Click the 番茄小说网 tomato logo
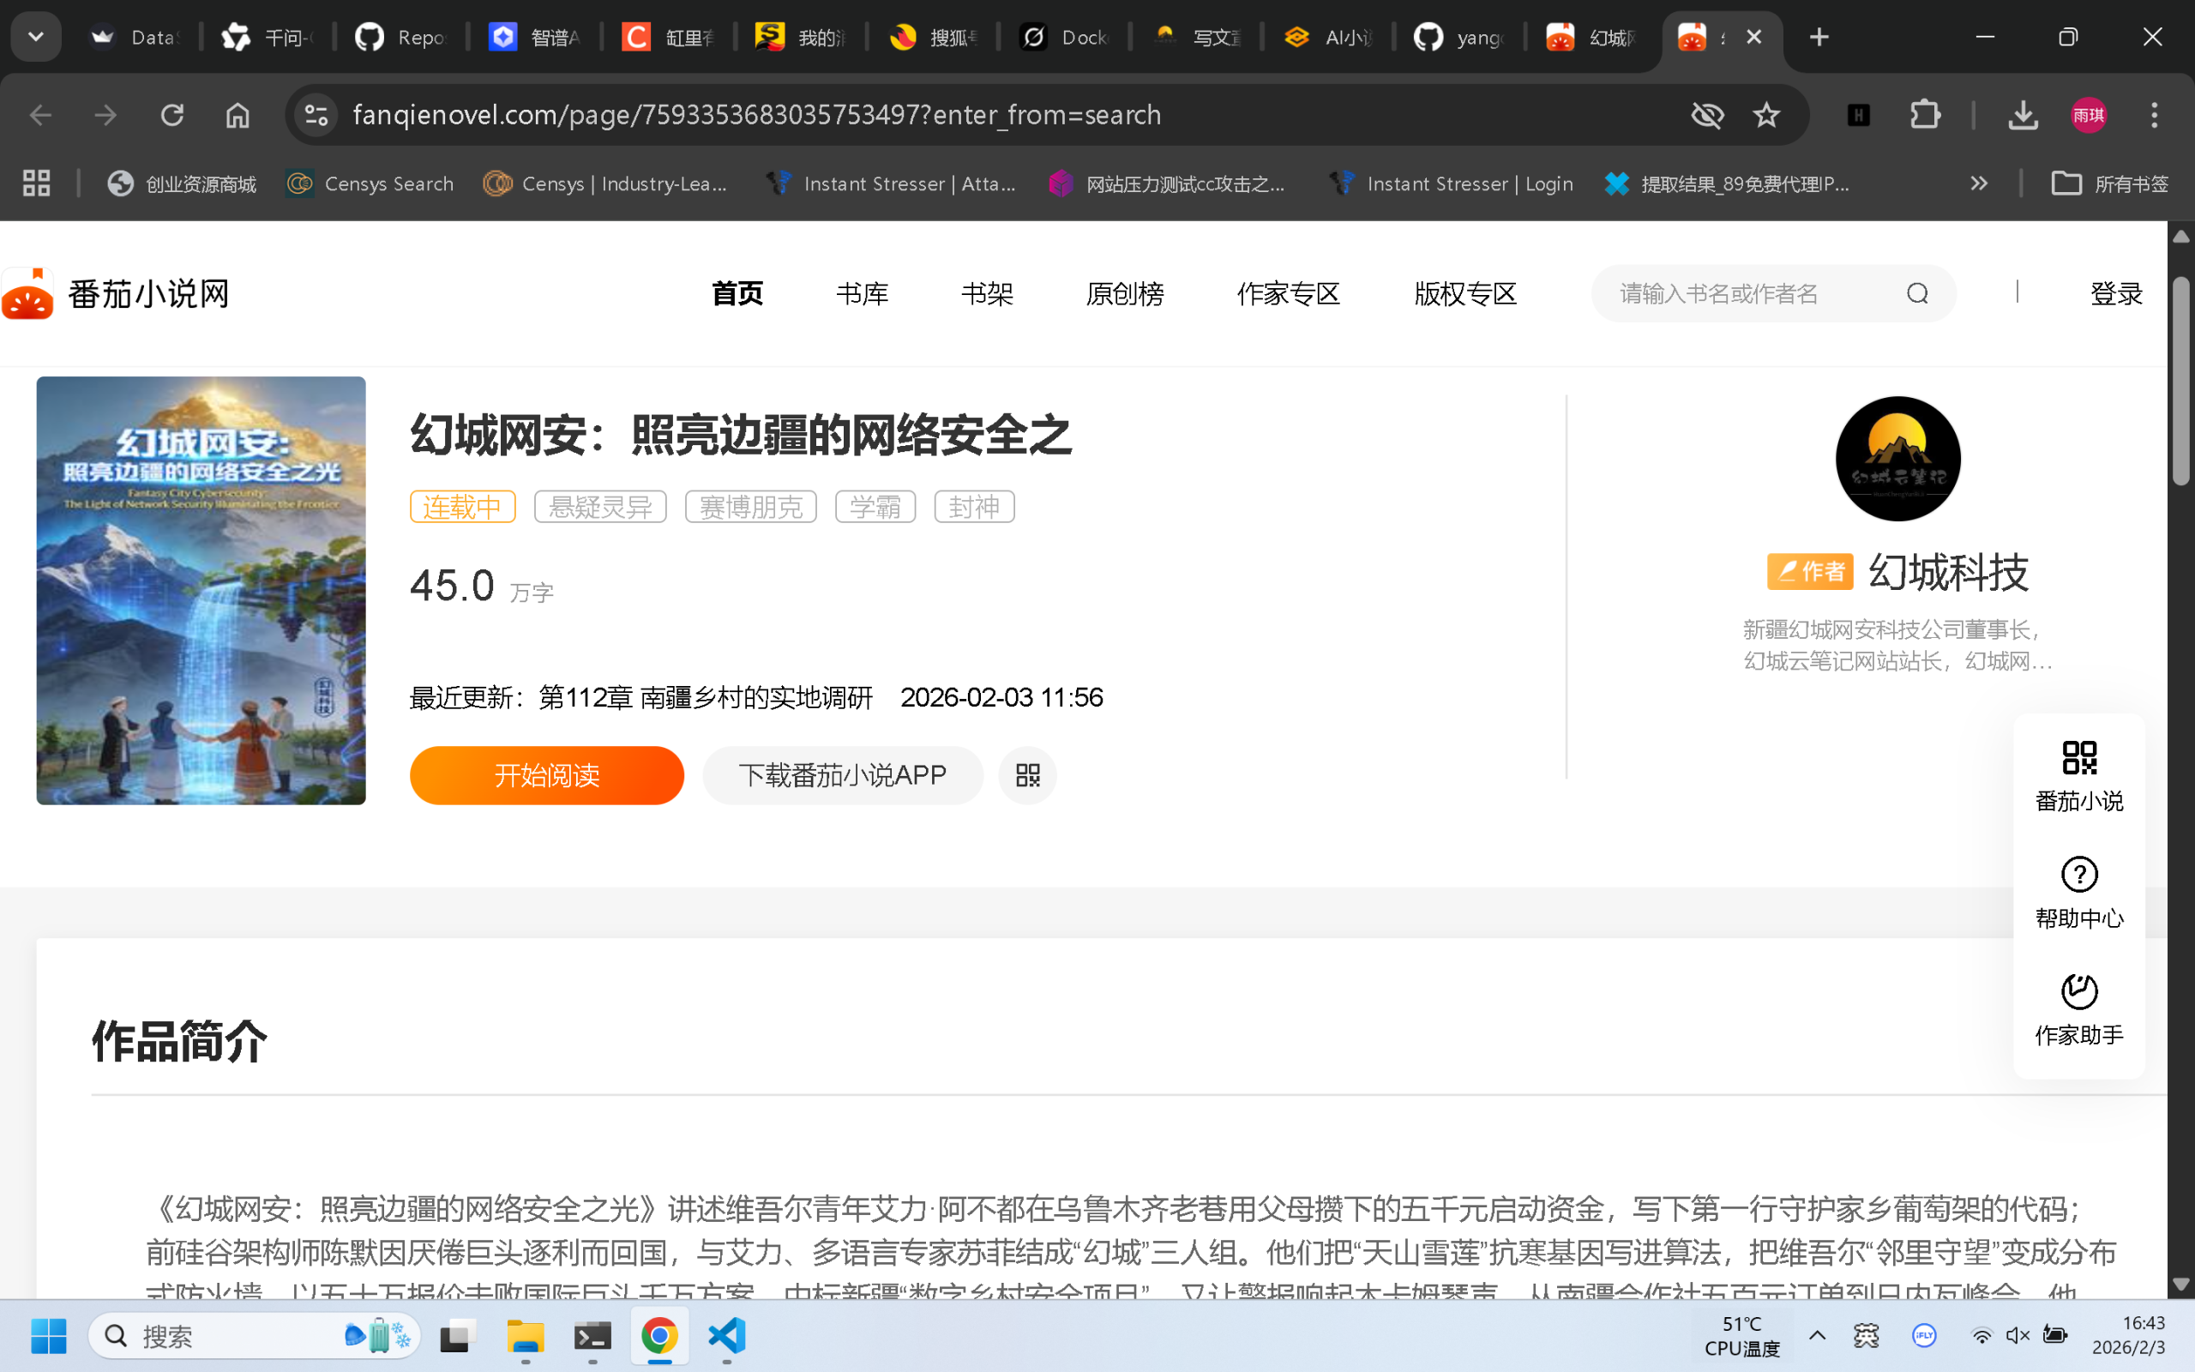2195x1372 pixels. tap(28, 293)
